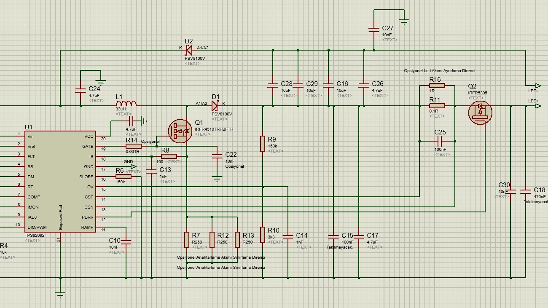This screenshot has height=308, width=548.
Task: Select capacitor C26 symbol
Action: 364,86
